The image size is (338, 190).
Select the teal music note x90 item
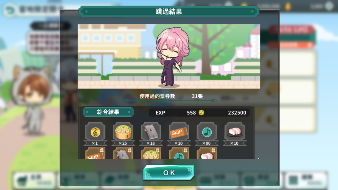coord(207,134)
